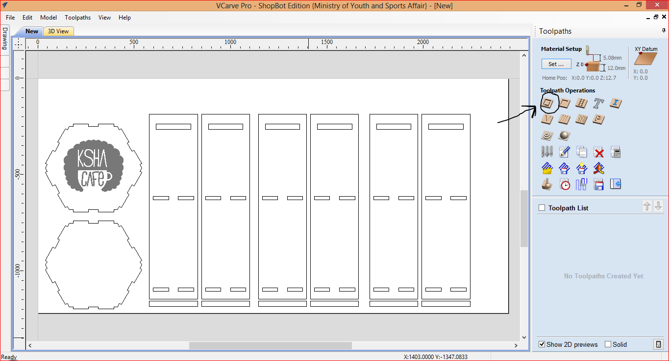Switch to the 3D View tab
The width and height of the screenshot is (669, 361).
pyautogui.click(x=58, y=31)
